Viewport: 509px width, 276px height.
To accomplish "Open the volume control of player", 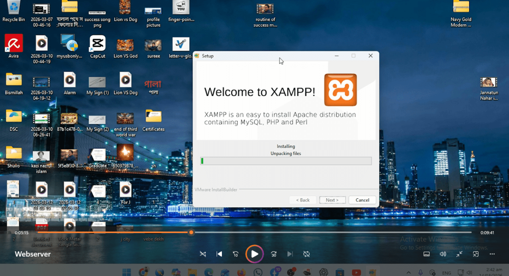I will point(443,254).
